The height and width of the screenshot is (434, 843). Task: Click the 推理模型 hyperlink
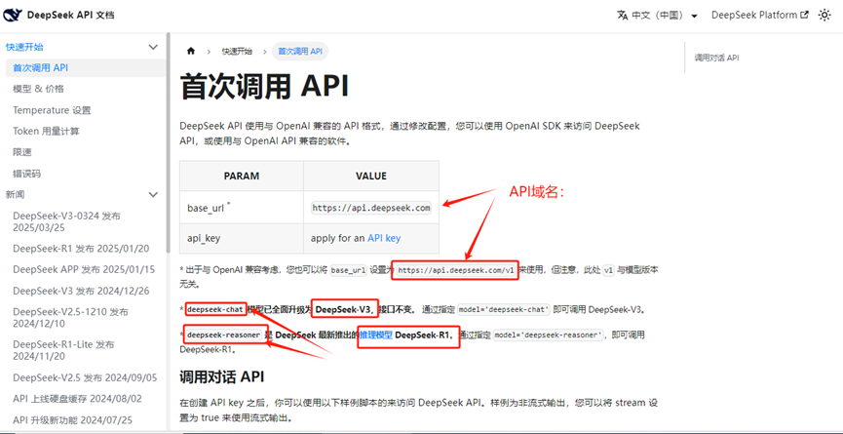click(x=376, y=335)
